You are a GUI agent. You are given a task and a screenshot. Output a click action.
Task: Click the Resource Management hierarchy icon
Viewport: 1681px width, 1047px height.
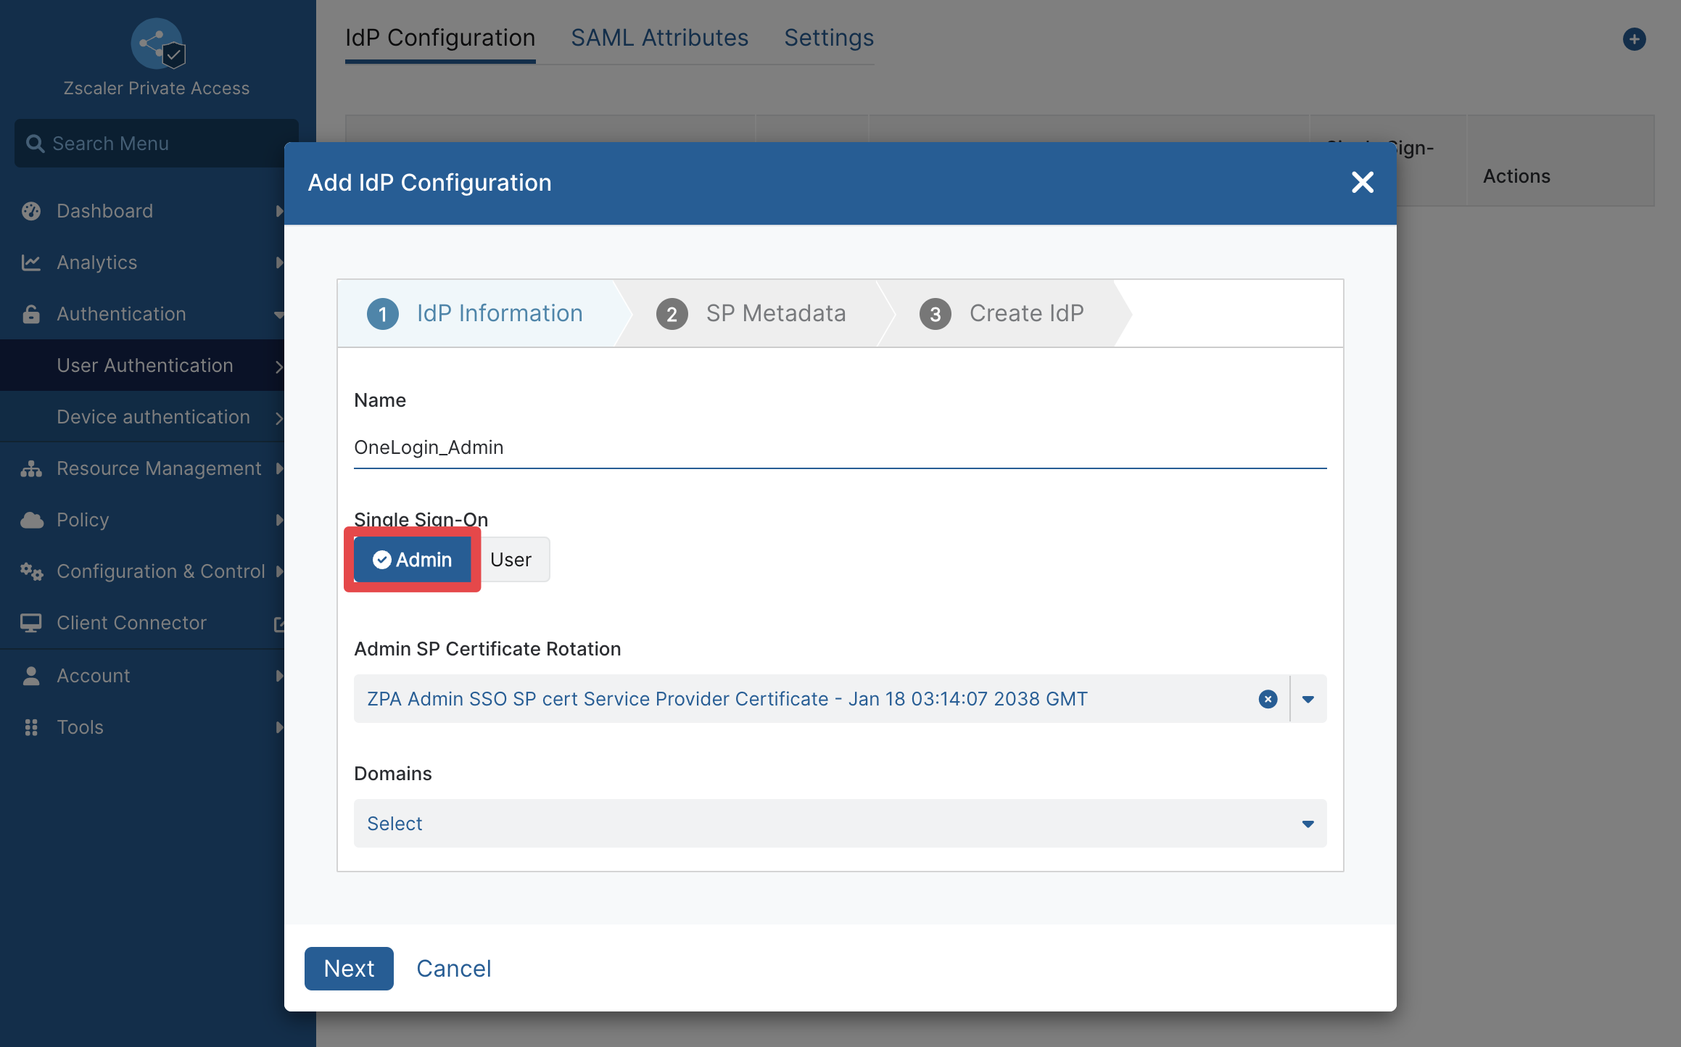pyautogui.click(x=31, y=468)
